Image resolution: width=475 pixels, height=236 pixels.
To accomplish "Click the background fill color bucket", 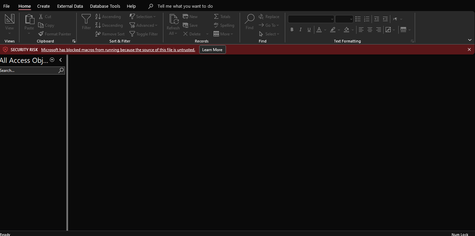I will tap(346, 29).
